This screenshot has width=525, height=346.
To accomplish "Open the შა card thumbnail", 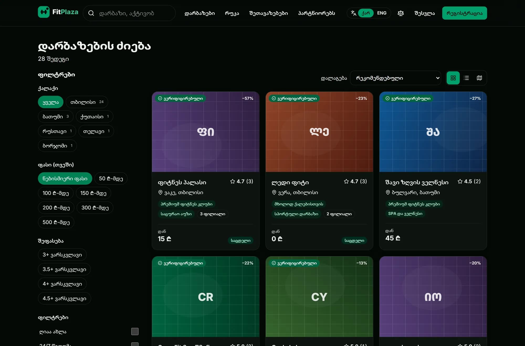I will [433, 132].
